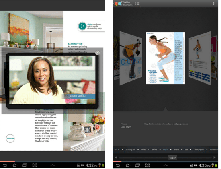221x169 pixels.
Task: Tap the 4:32 PM clock in status area
Action: coord(92,165)
